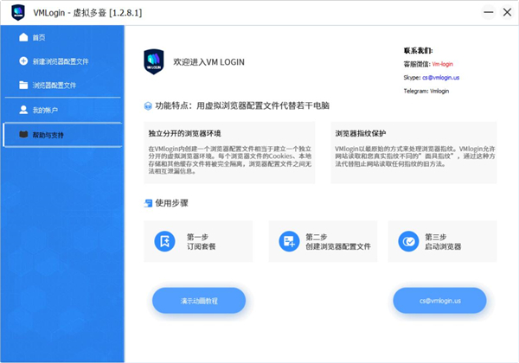Image resolution: width=519 pixels, height=363 pixels.
Task: Click the Vm-login WeChat contact link
Action: 442,64
